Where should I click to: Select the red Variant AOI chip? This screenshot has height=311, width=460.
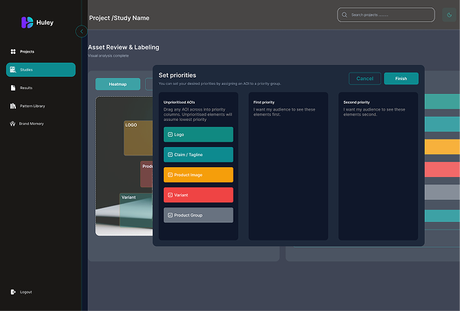tap(198, 195)
